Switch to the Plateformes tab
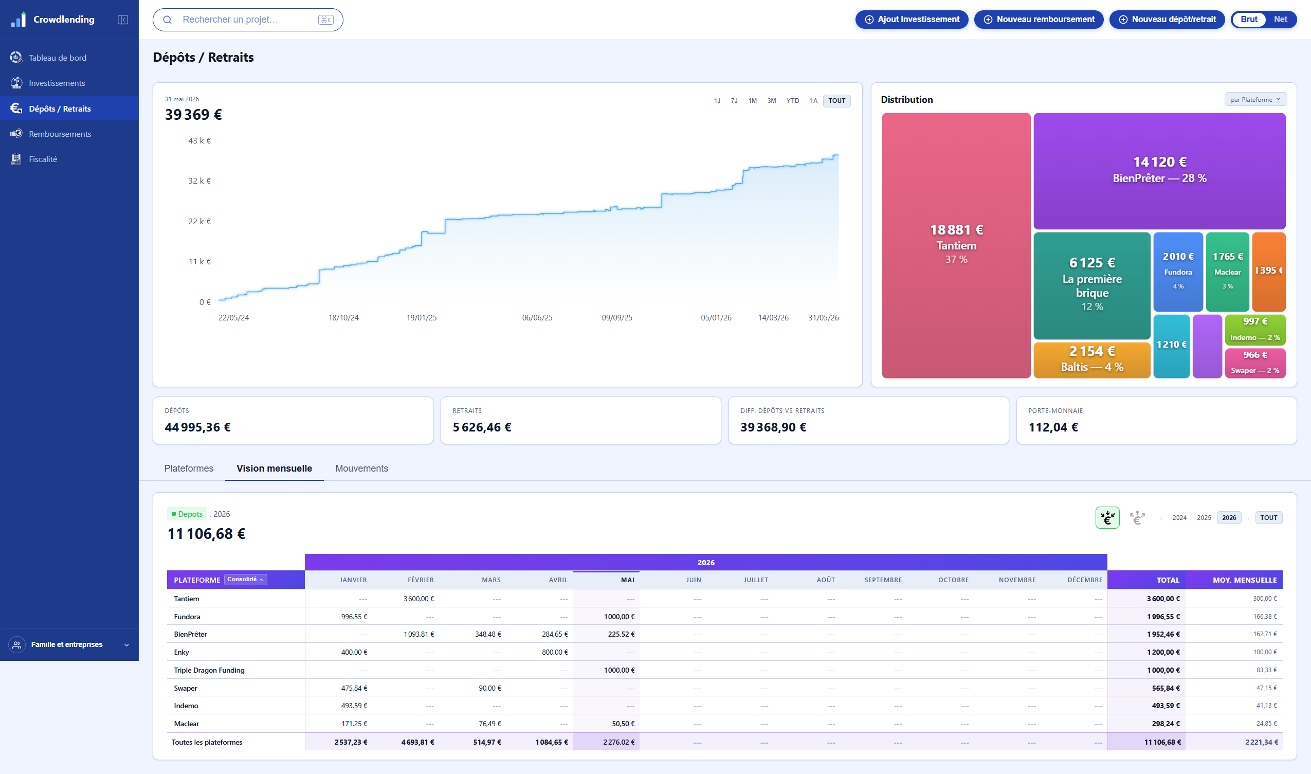The image size is (1311, 774). pos(189,469)
